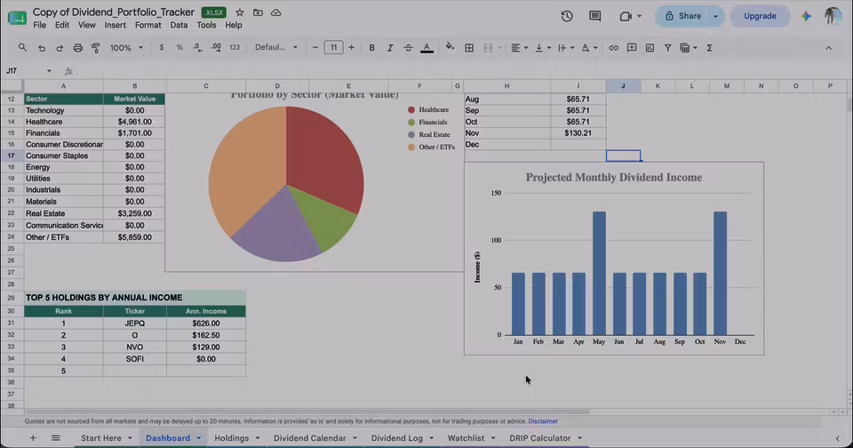Image resolution: width=853 pixels, height=448 pixels.
Task: Click the Upgrade button
Action: (x=760, y=16)
